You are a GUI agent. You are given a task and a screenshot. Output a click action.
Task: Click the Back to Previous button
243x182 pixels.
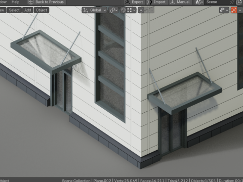coord(47,2)
